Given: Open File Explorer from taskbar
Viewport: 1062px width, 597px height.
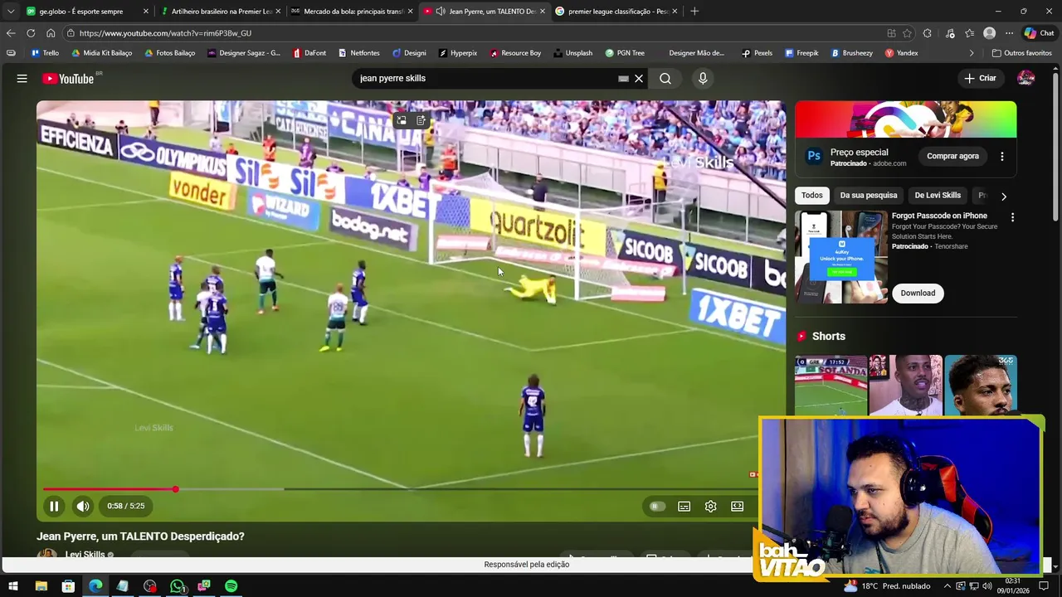Looking at the screenshot, I should point(41,586).
